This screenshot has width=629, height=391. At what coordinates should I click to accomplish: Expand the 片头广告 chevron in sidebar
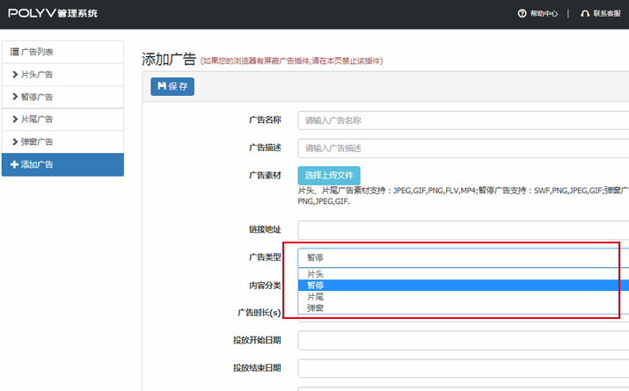click(x=15, y=75)
